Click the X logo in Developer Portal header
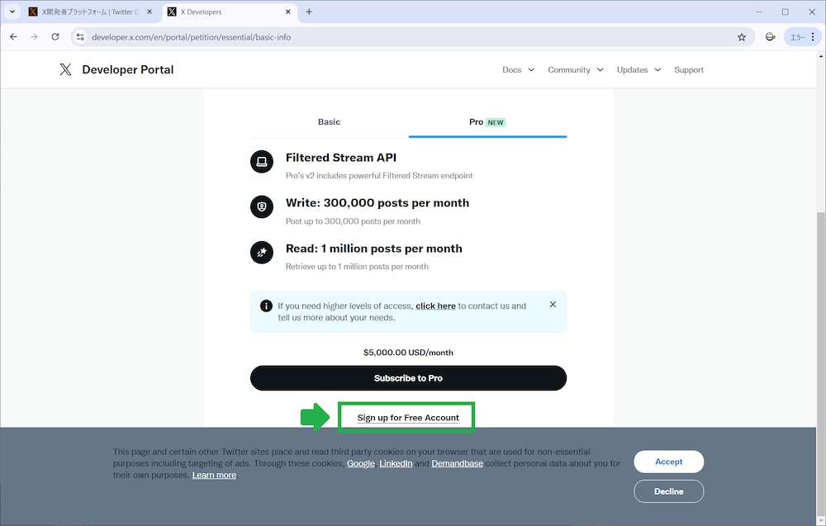Image resolution: width=826 pixels, height=526 pixels. [65, 69]
